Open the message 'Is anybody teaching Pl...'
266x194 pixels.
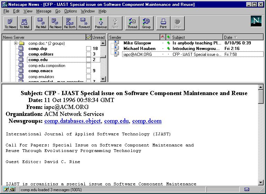(196, 43)
